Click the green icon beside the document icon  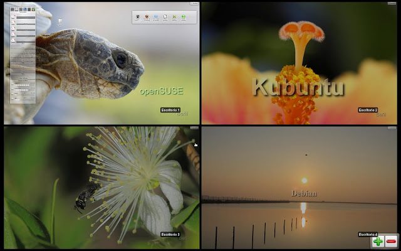coord(174,17)
